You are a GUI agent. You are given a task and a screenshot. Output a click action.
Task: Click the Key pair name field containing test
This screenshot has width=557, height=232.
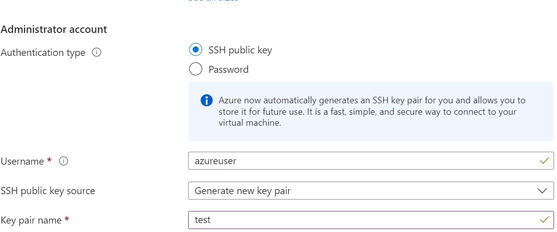(371, 220)
